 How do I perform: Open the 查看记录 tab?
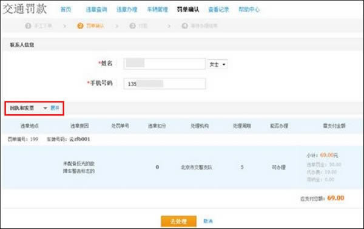[x=218, y=10]
